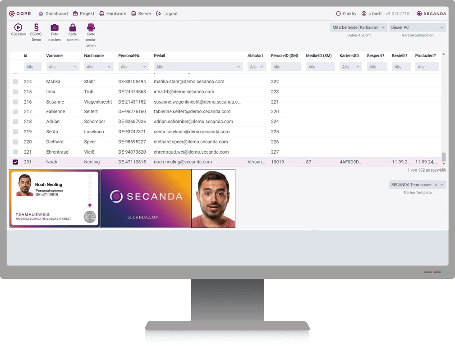This screenshot has width=455, height=346.
Task: Open the card front preview of Noah Neuling
Action: pyautogui.click(x=55, y=199)
